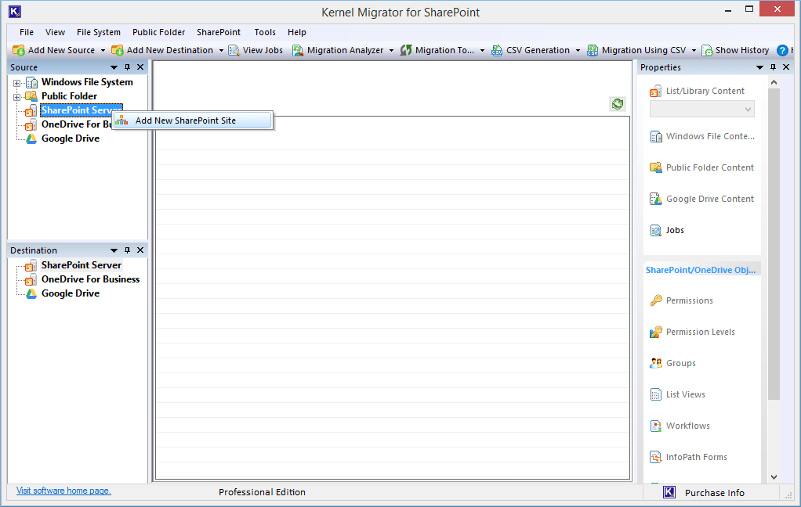Click the Permission Levels icon
The image size is (801, 507).
655,332
